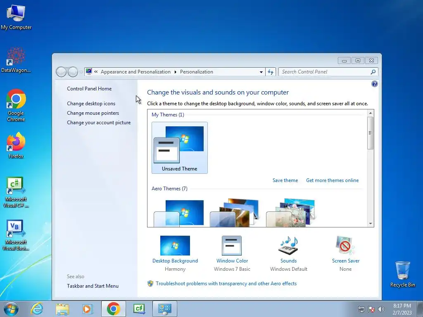Viewport: 423px width, 317px height.
Task: Click the Back navigation arrow button
Action: pyautogui.click(x=61, y=72)
